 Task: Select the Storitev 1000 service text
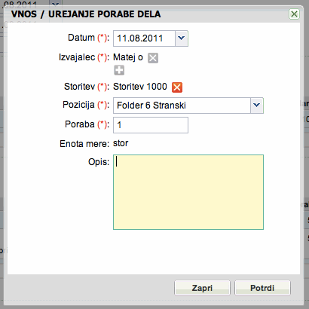pyautogui.click(x=140, y=87)
